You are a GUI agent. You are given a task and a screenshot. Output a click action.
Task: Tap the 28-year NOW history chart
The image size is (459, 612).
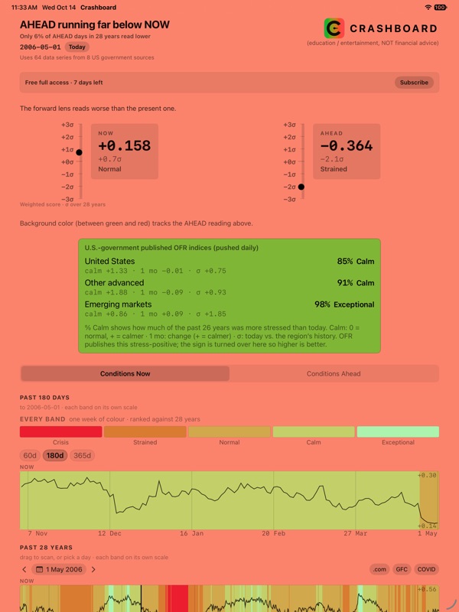point(229,598)
